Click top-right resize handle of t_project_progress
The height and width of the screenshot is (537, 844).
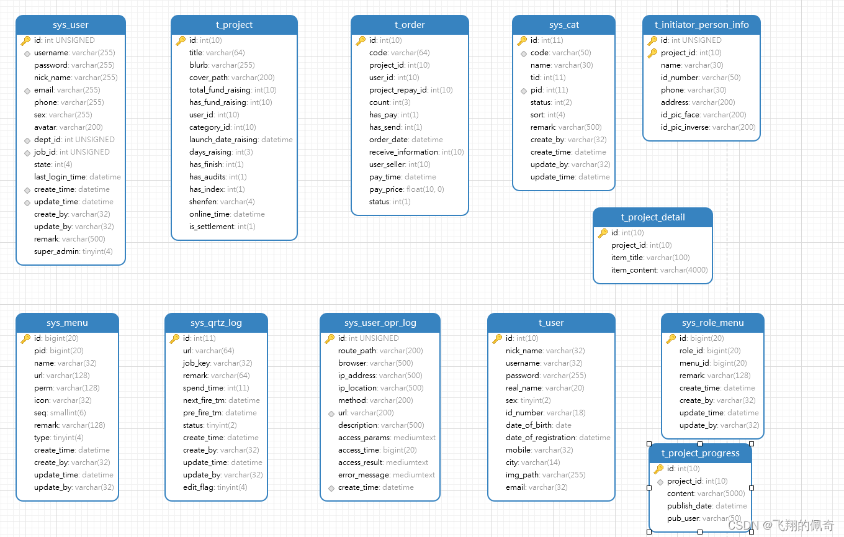(x=752, y=444)
